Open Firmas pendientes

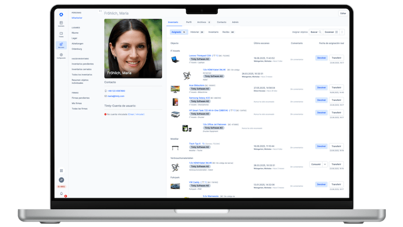tap(81, 98)
